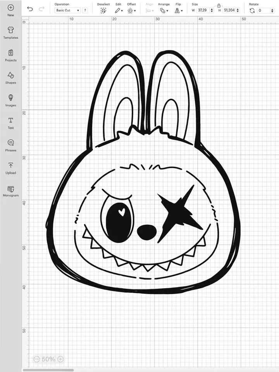This screenshot has height=372, width=279.
Task: Open the Templates panel
Action: point(10,30)
